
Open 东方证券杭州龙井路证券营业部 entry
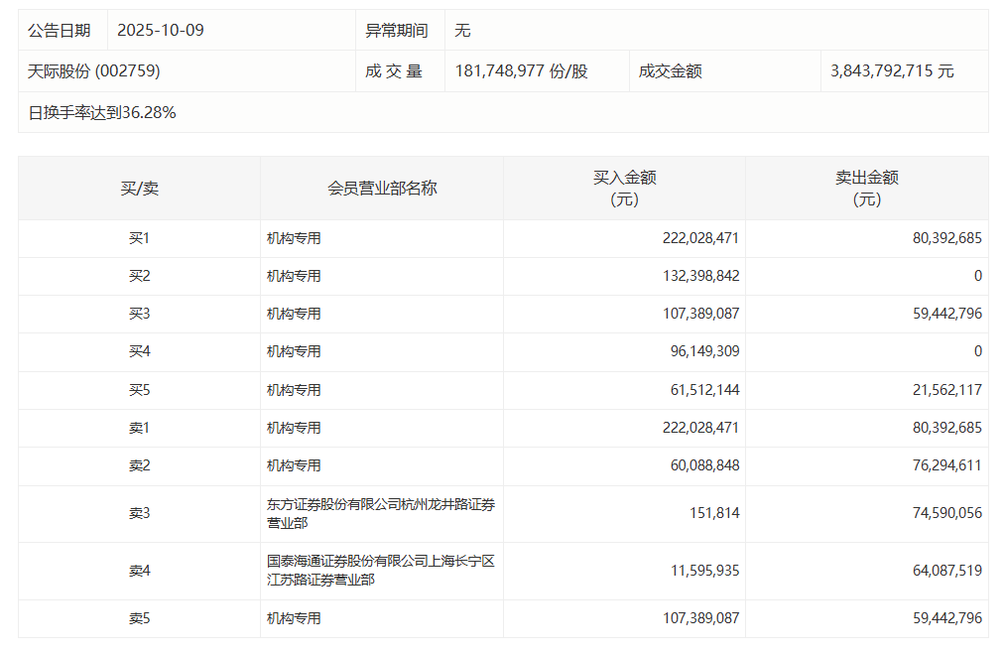(380, 513)
